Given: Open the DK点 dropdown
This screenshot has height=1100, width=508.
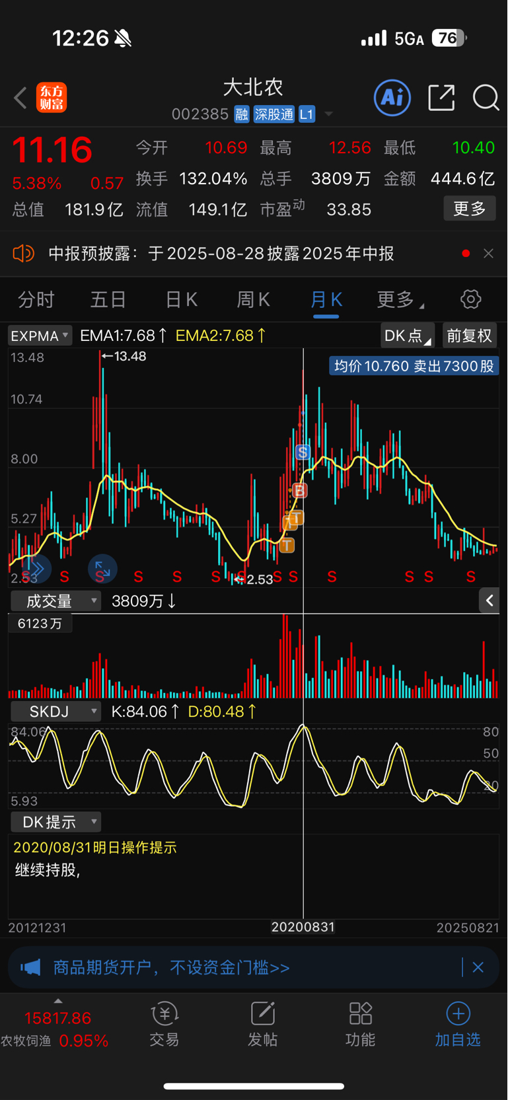Looking at the screenshot, I should pyautogui.click(x=408, y=336).
